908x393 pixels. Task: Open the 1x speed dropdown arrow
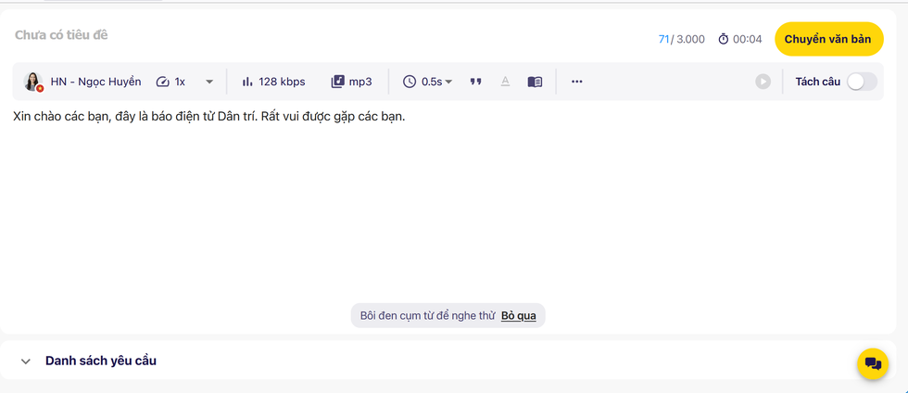coord(209,82)
